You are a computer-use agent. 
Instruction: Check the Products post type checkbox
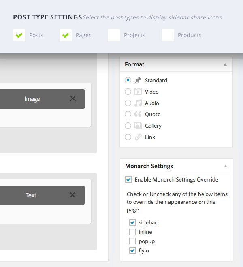168,35
